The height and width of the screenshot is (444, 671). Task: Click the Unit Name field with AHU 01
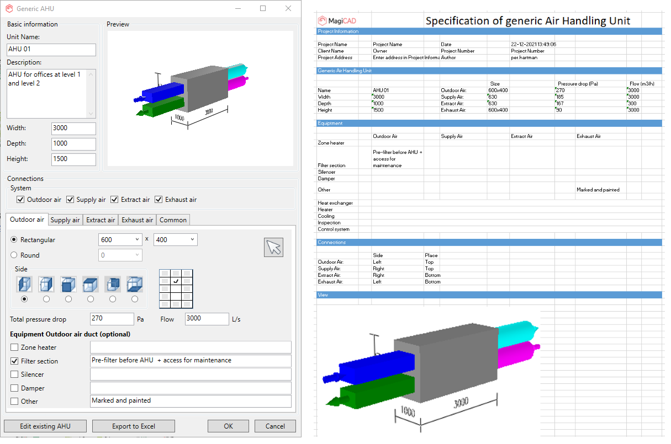(x=51, y=50)
